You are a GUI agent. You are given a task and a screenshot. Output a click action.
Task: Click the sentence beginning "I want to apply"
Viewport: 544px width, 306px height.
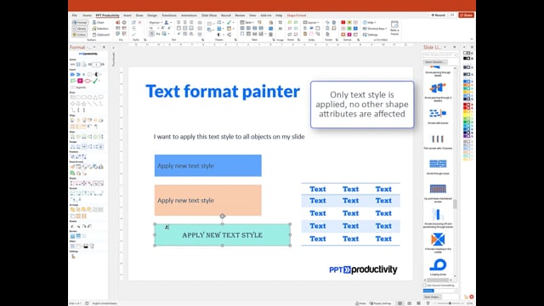pyautogui.click(x=229, y=137)
